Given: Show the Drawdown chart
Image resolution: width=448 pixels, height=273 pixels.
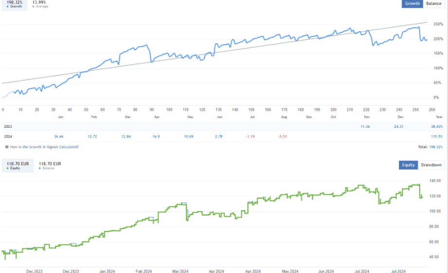Looking at the screenshot, I should [431, 165].
